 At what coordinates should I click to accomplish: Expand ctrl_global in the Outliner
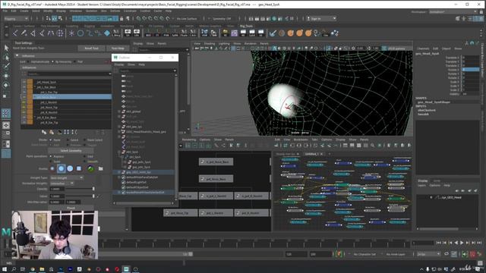(x=119, y=111)
